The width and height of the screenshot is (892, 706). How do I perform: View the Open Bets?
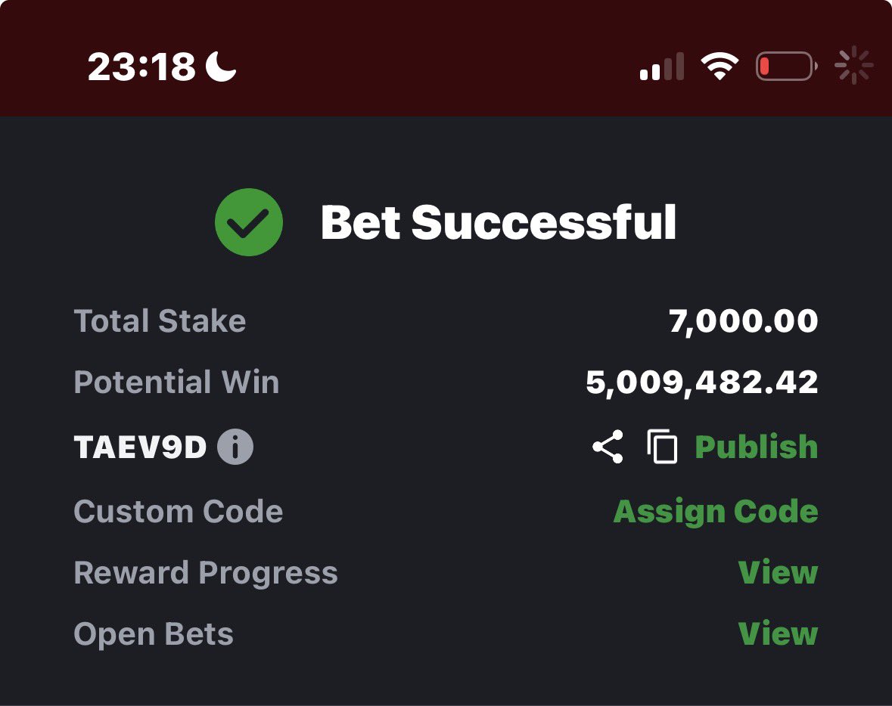(778, 633)
